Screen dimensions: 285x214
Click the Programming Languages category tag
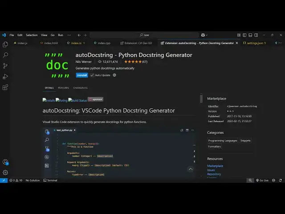[223, 140]
